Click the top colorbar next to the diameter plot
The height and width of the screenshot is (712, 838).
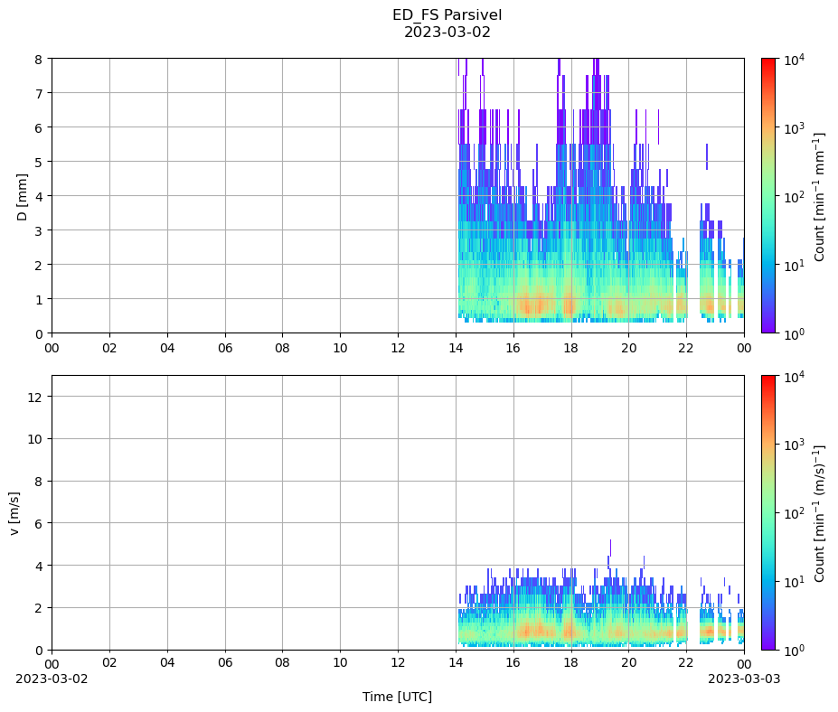pyautogui.click(x=768, y=195)
